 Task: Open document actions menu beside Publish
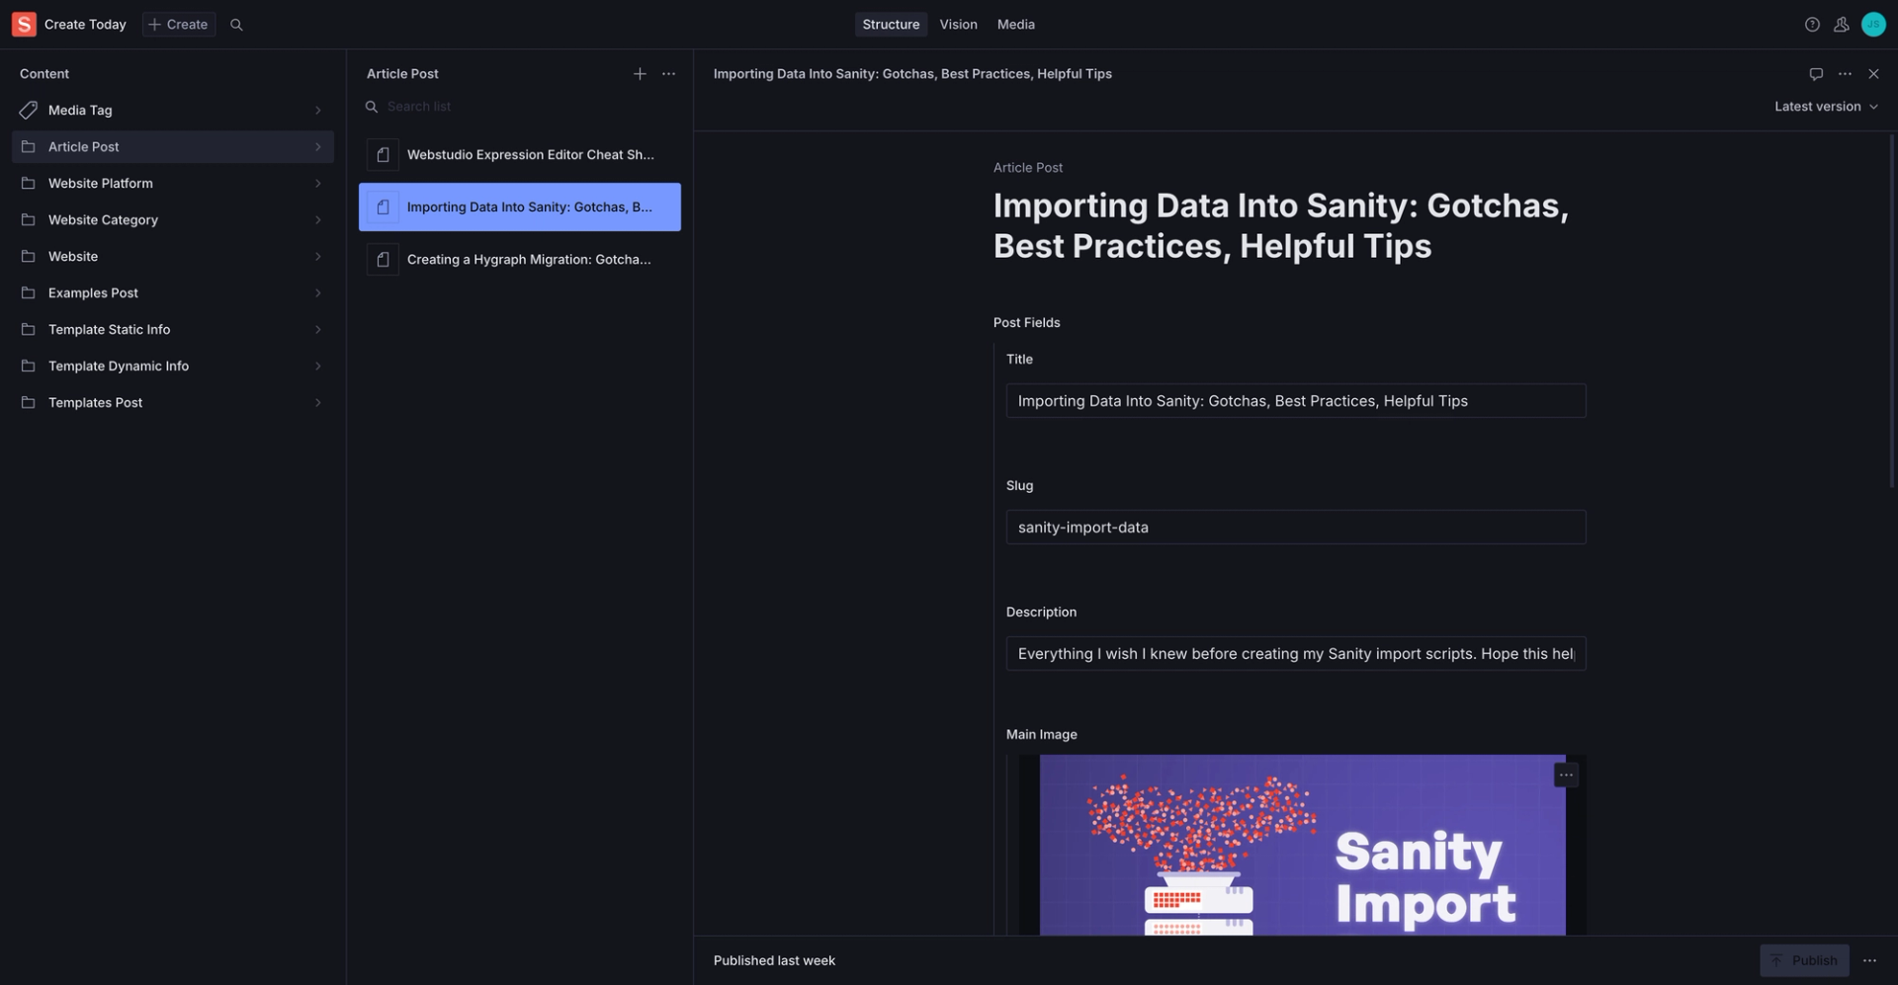pos(1869,960)
